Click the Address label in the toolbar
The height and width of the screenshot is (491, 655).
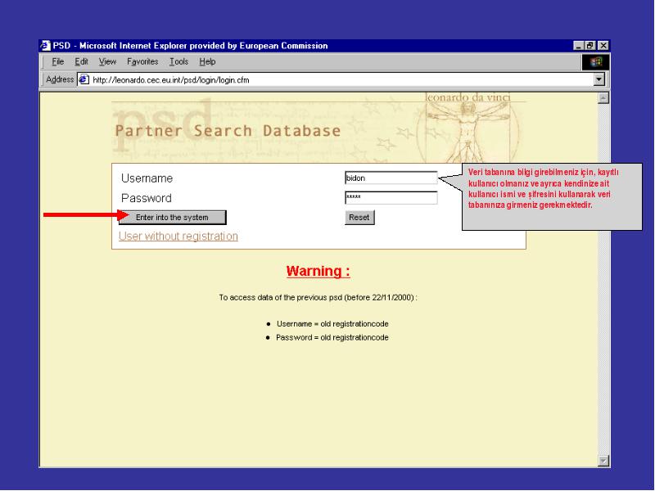[60, 79]
